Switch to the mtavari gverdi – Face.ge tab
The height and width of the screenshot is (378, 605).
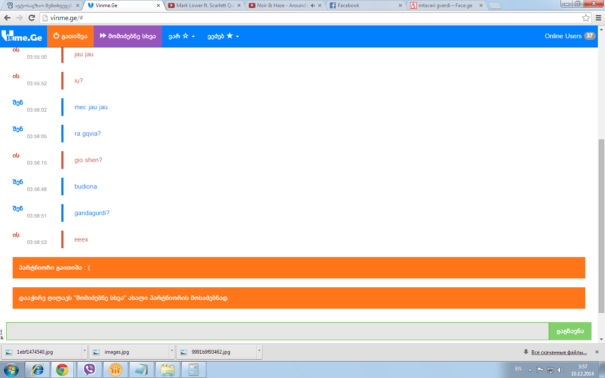pyautogui.click(x=446, y=5)
